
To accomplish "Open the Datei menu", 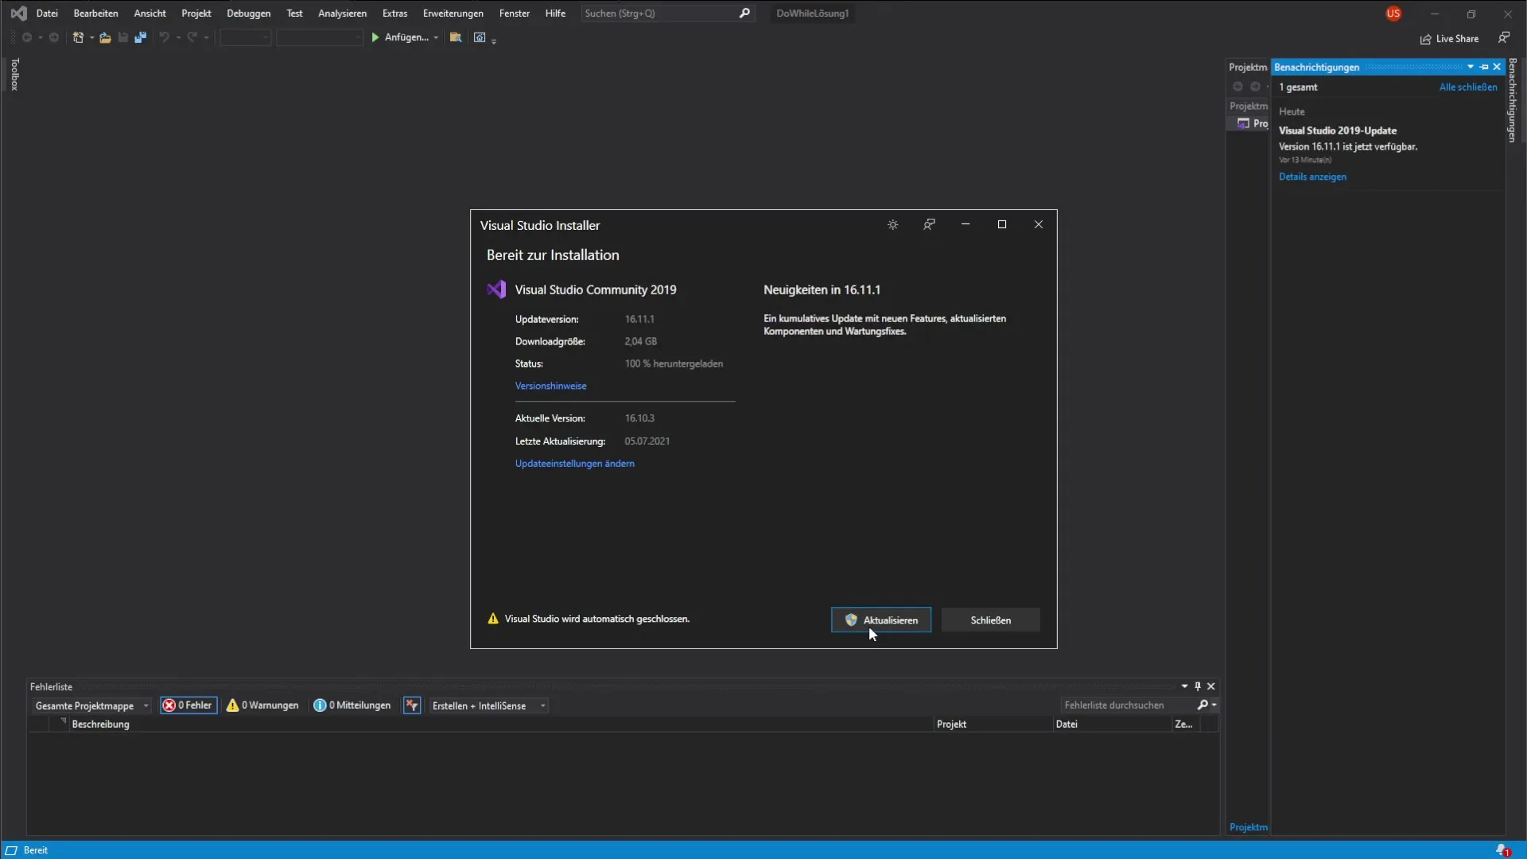I will [x=47, y=14].
